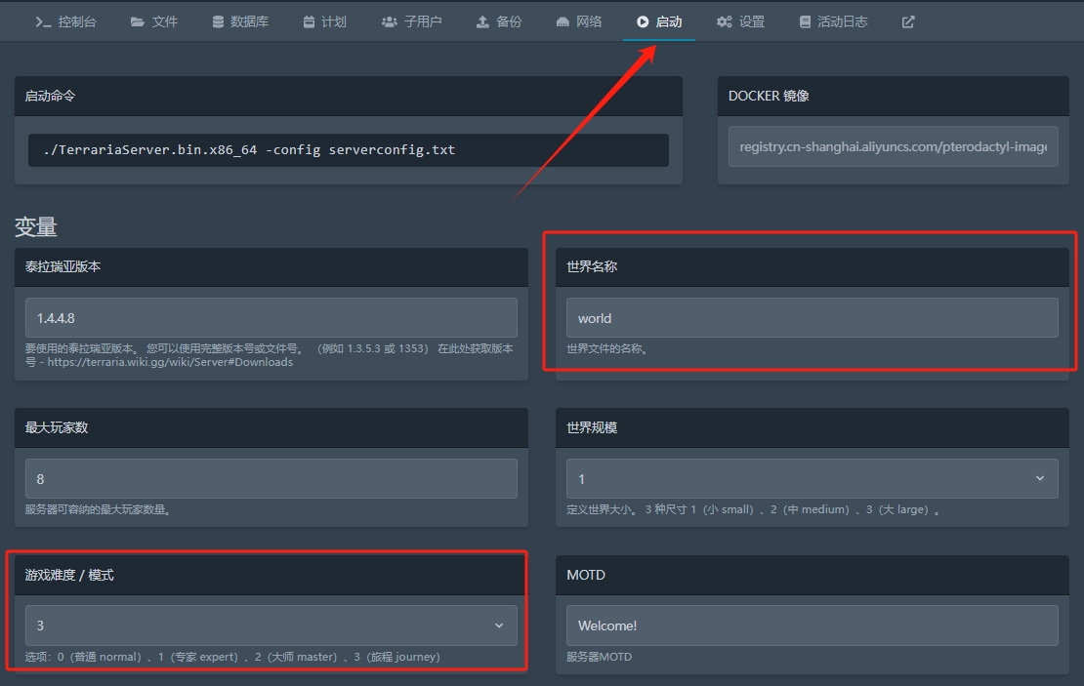
Task: Click the external link icon in navigation bar
Action: pyautogui.click(x=908, y=21)
